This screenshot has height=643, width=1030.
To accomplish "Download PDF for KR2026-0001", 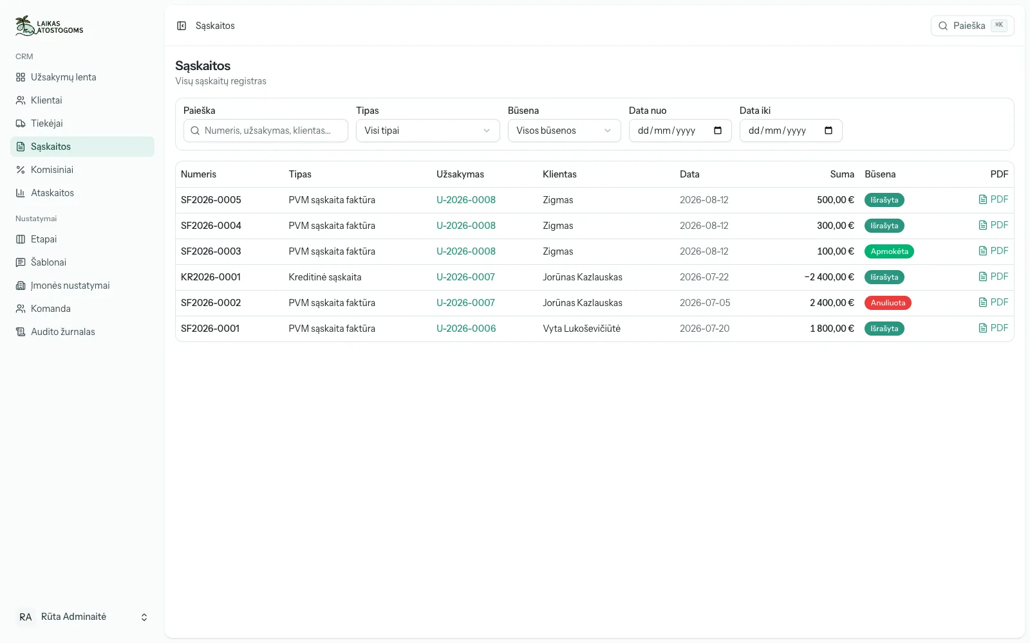I will coord(993,276).
